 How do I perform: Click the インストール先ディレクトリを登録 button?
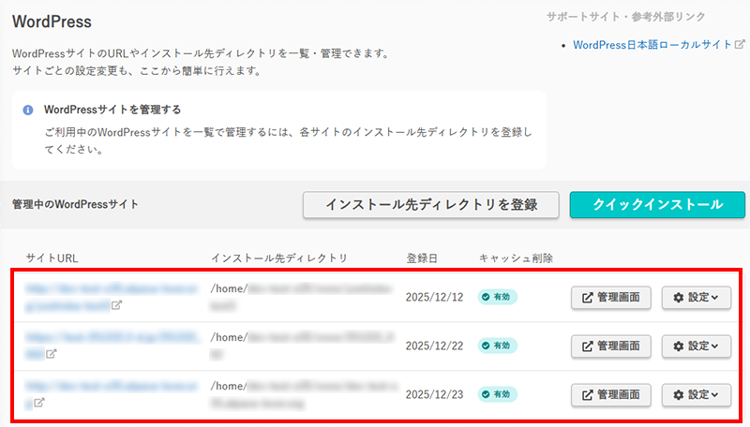[x=431, y=204]
